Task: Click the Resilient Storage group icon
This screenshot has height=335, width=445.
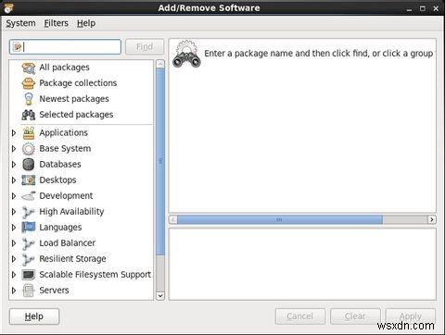Action: 29,259
